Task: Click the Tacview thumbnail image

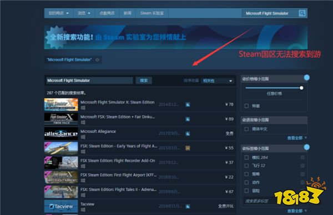Action: click(x=61, y=206)
